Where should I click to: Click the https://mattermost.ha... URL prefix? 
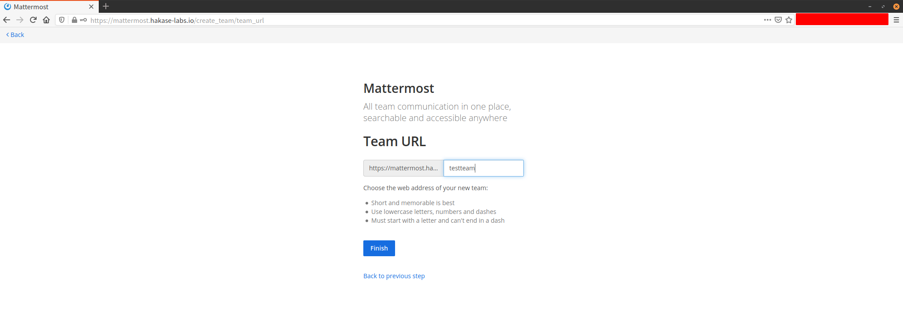point(403,168)
